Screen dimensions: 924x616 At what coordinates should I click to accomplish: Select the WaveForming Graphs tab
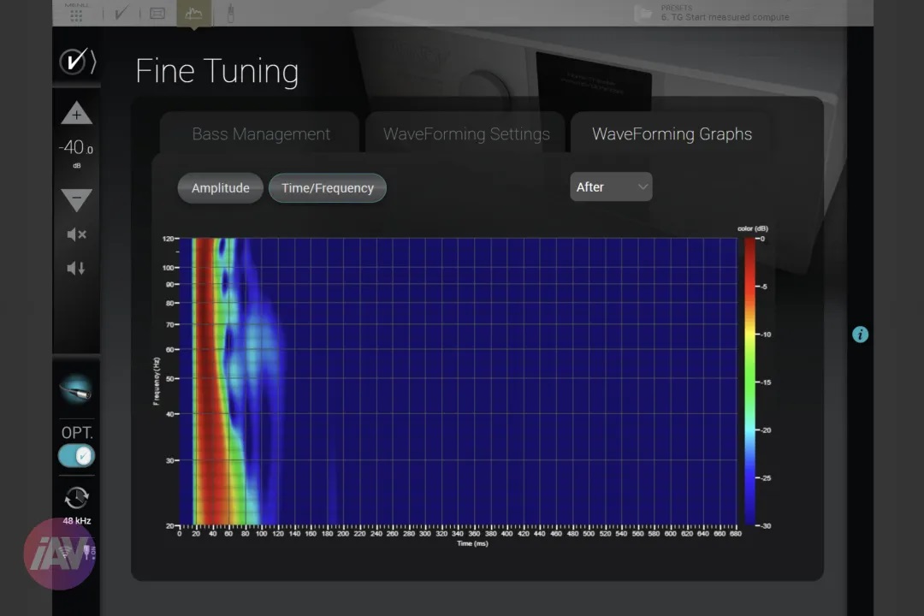coord(672,133)
